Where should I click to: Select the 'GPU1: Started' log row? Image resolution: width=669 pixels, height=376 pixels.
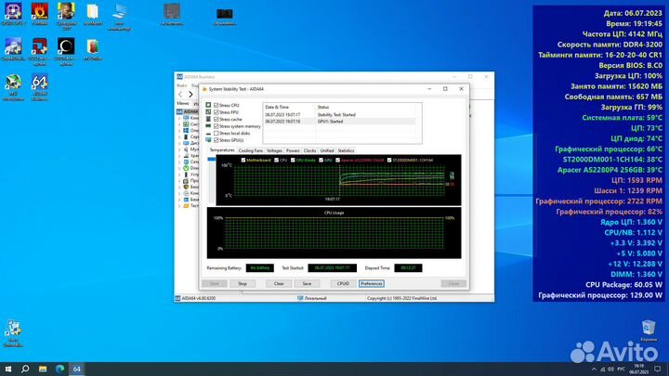(340, 122)
